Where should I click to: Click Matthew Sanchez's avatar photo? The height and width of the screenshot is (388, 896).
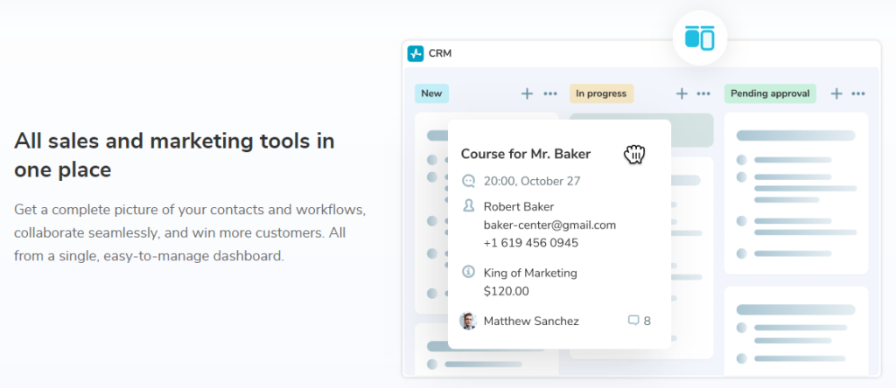469,321
